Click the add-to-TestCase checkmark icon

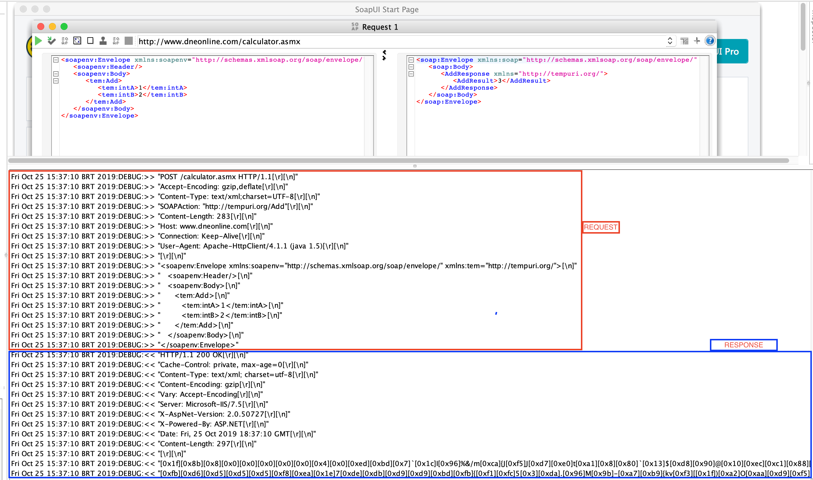tap(52, 41)
